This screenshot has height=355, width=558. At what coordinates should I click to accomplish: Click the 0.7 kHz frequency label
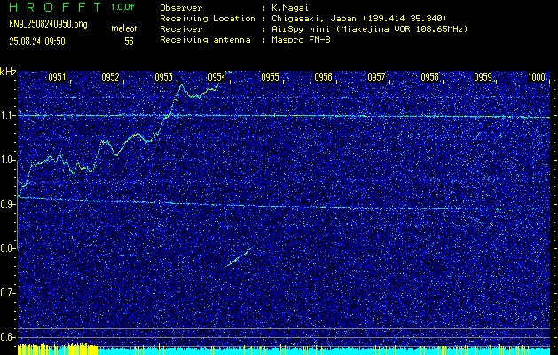[7, 293]
